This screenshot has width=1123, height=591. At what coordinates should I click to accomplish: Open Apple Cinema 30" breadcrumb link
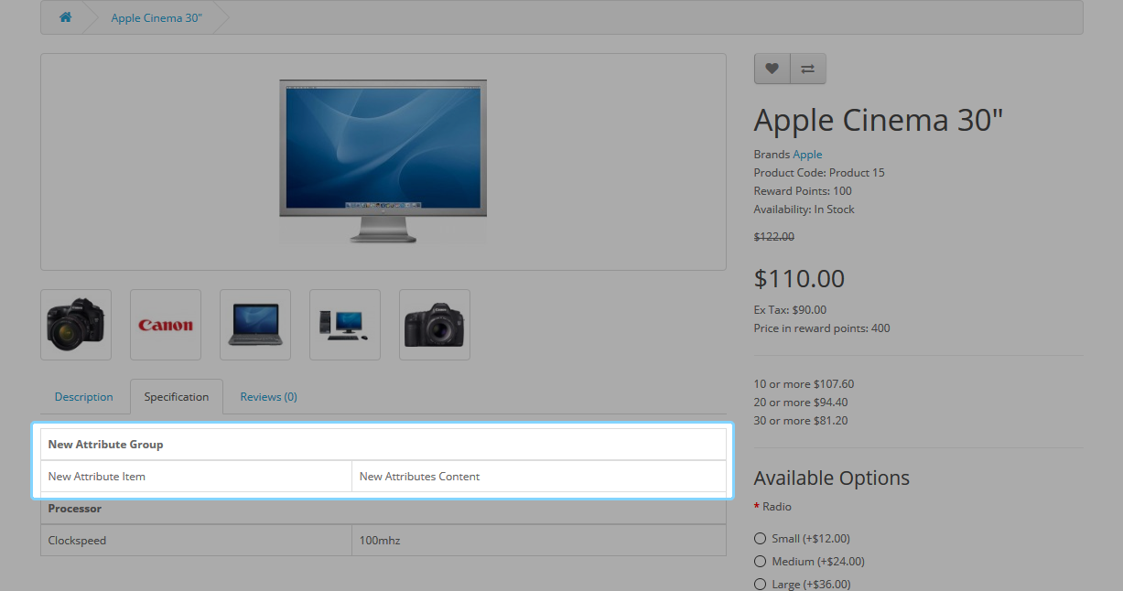pos(157,18)
